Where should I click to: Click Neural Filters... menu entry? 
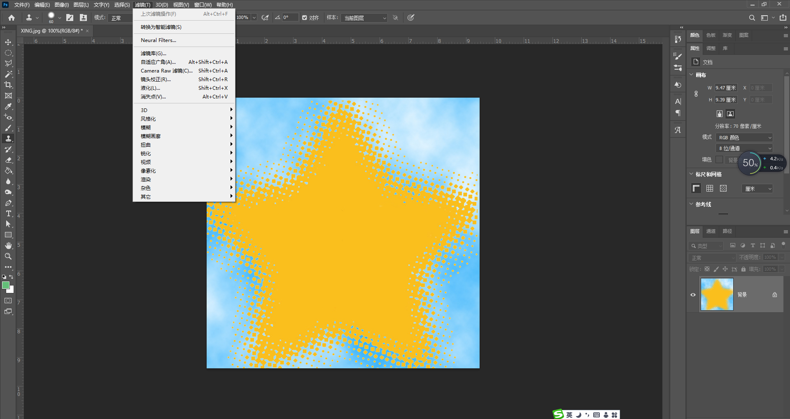coord(158,40)
